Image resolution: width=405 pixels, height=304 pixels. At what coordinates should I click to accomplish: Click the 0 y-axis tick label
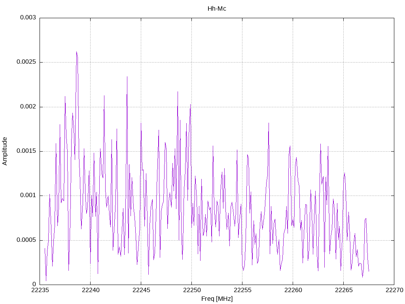(34, 284)
